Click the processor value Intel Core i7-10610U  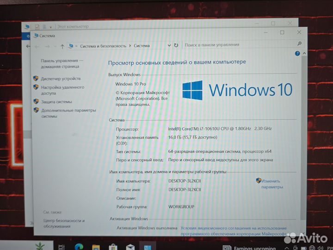pyautogui.click(x=220, y=129)
